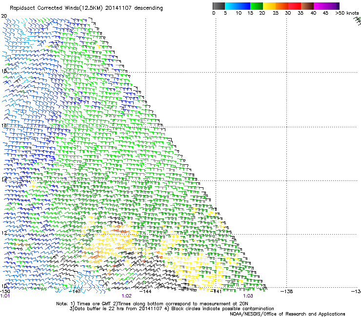This screenshot has width=361, height=317.
Task: Click the '45' label under the color bar
Action: 325,13
